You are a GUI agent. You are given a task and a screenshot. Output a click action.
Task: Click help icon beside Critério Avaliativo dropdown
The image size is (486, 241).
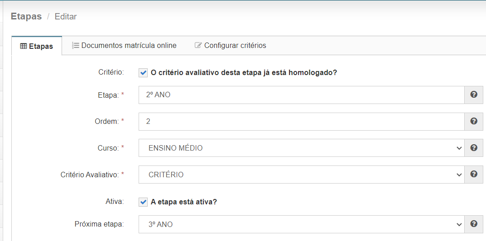474,175
